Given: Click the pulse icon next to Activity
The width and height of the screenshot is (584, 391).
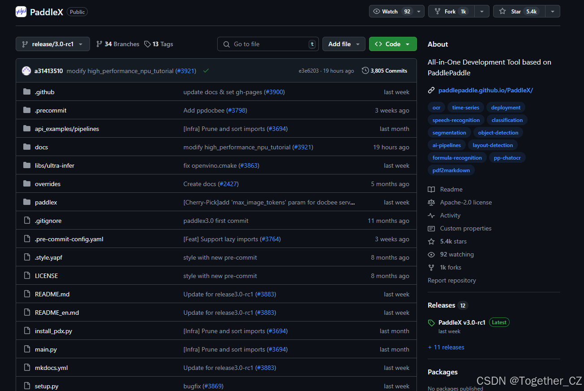Looking at the screenshot, I should click(431, 215).
